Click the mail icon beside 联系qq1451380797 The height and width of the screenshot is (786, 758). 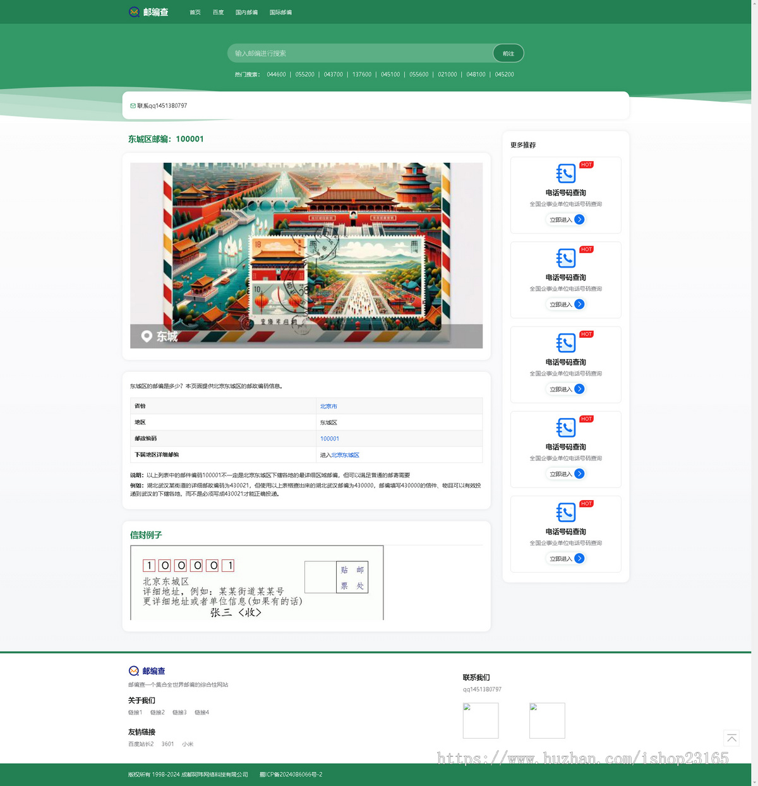tap(133, 106)
